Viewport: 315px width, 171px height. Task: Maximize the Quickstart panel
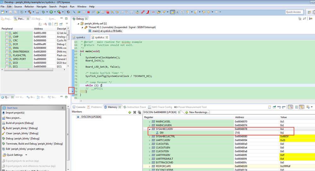pos(66,97)
